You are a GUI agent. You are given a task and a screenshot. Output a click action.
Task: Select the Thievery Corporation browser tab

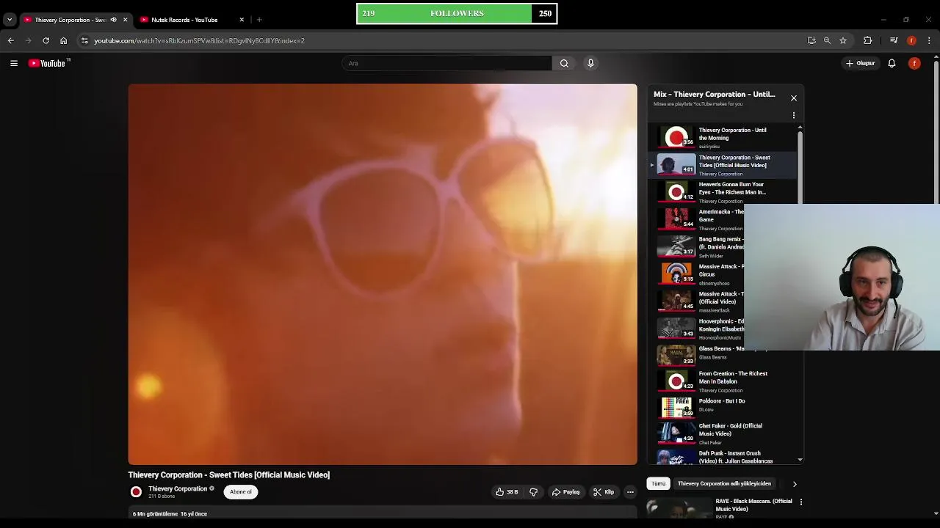(70, 20)
